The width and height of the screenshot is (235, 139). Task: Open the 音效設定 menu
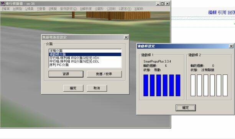(x=68, y=9)
